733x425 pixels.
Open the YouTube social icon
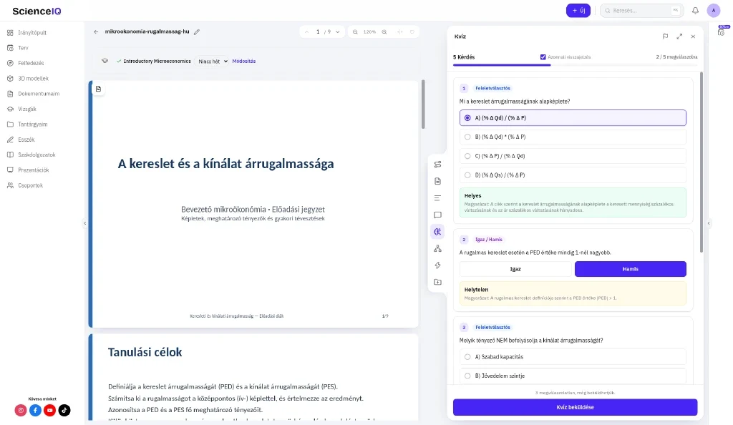click(x=49, y=410)
